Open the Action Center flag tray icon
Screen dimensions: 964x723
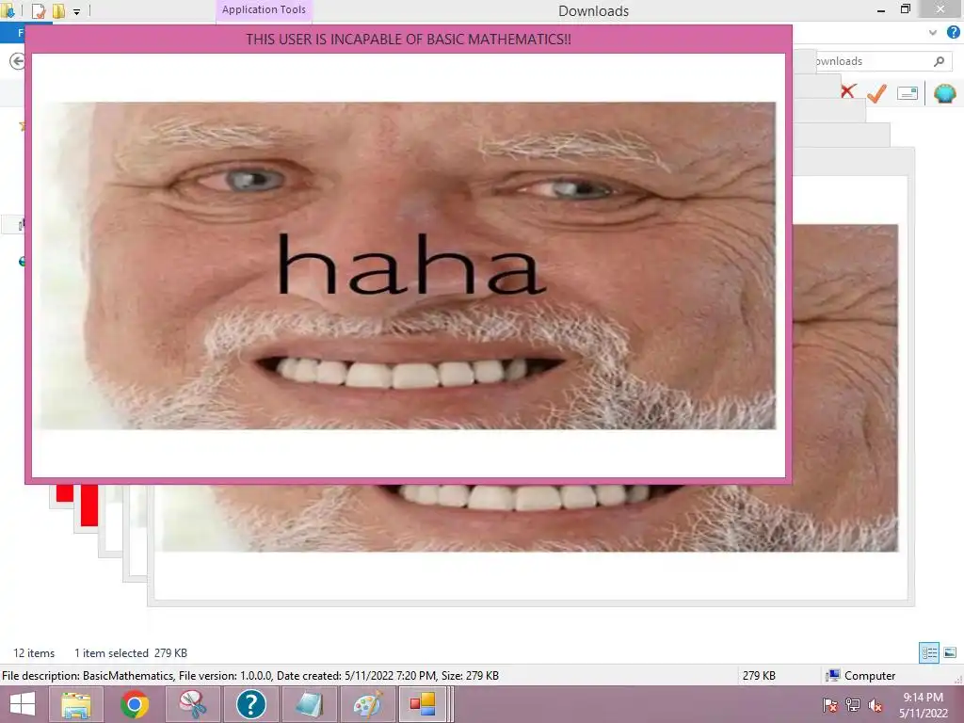point(829,705)
